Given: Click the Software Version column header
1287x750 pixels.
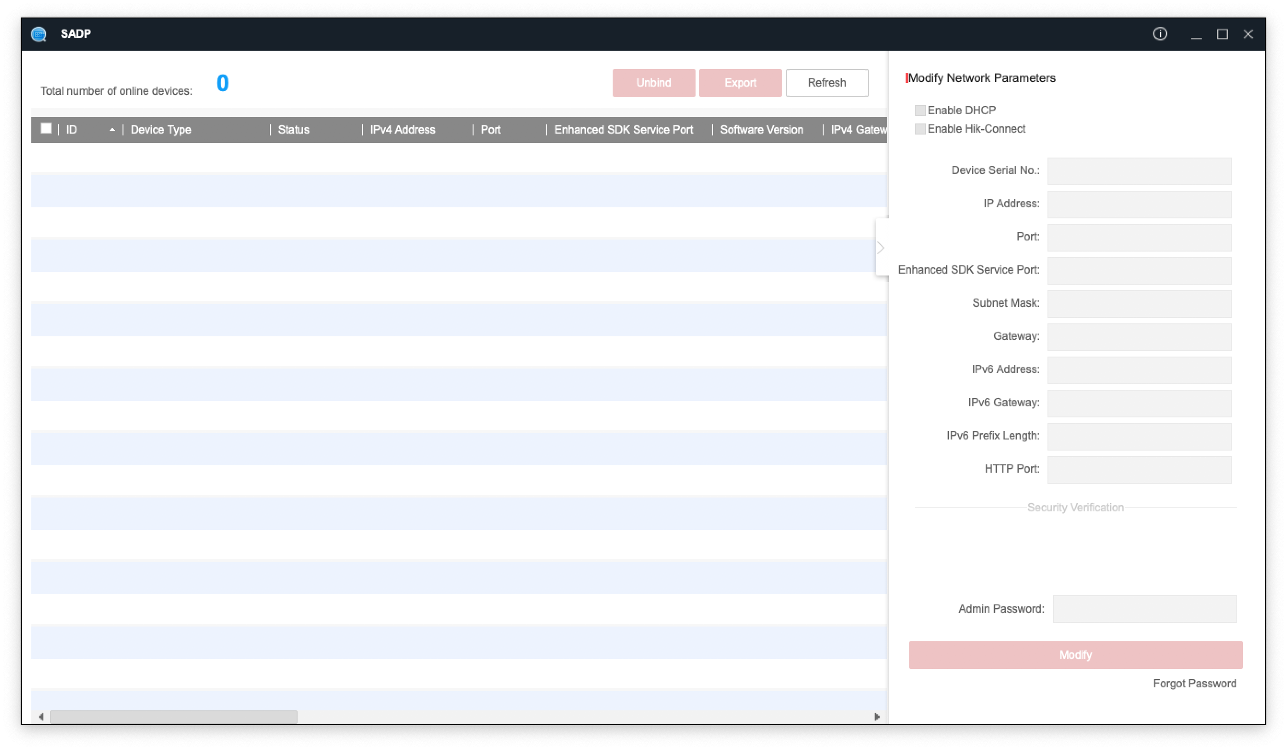Looking at the screenshot, I should (761, 130).
